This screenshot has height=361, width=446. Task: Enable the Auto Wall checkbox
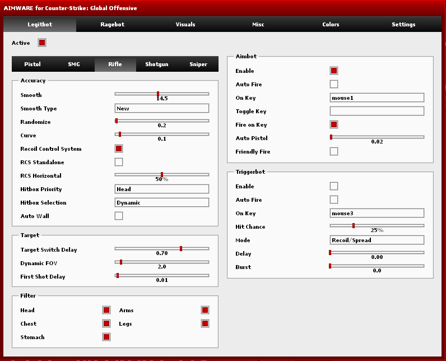tap(119, 216)
